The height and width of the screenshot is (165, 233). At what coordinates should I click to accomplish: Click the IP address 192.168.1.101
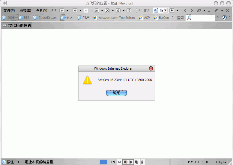point(199,162)
